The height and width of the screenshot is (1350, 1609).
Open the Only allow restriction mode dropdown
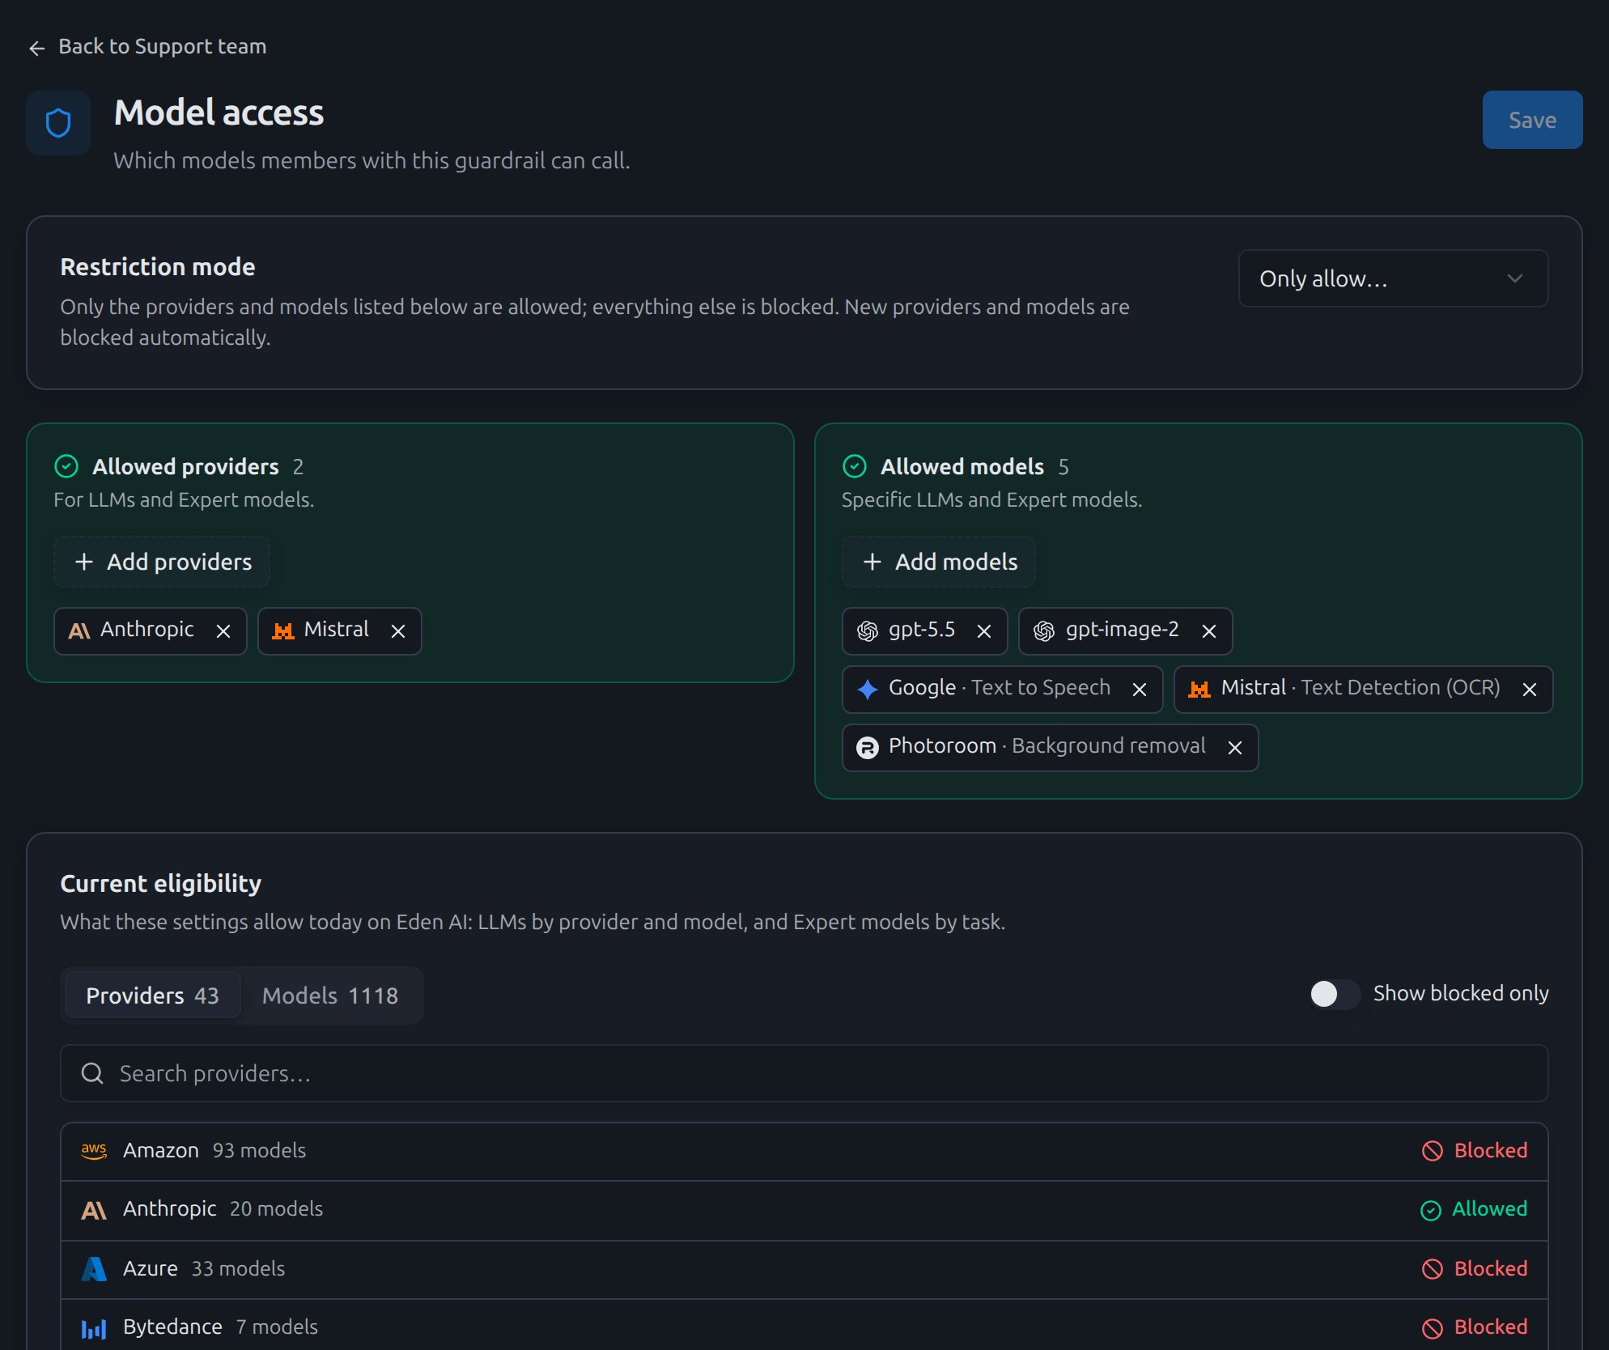pyautogui.click(x=1393, y=278)
